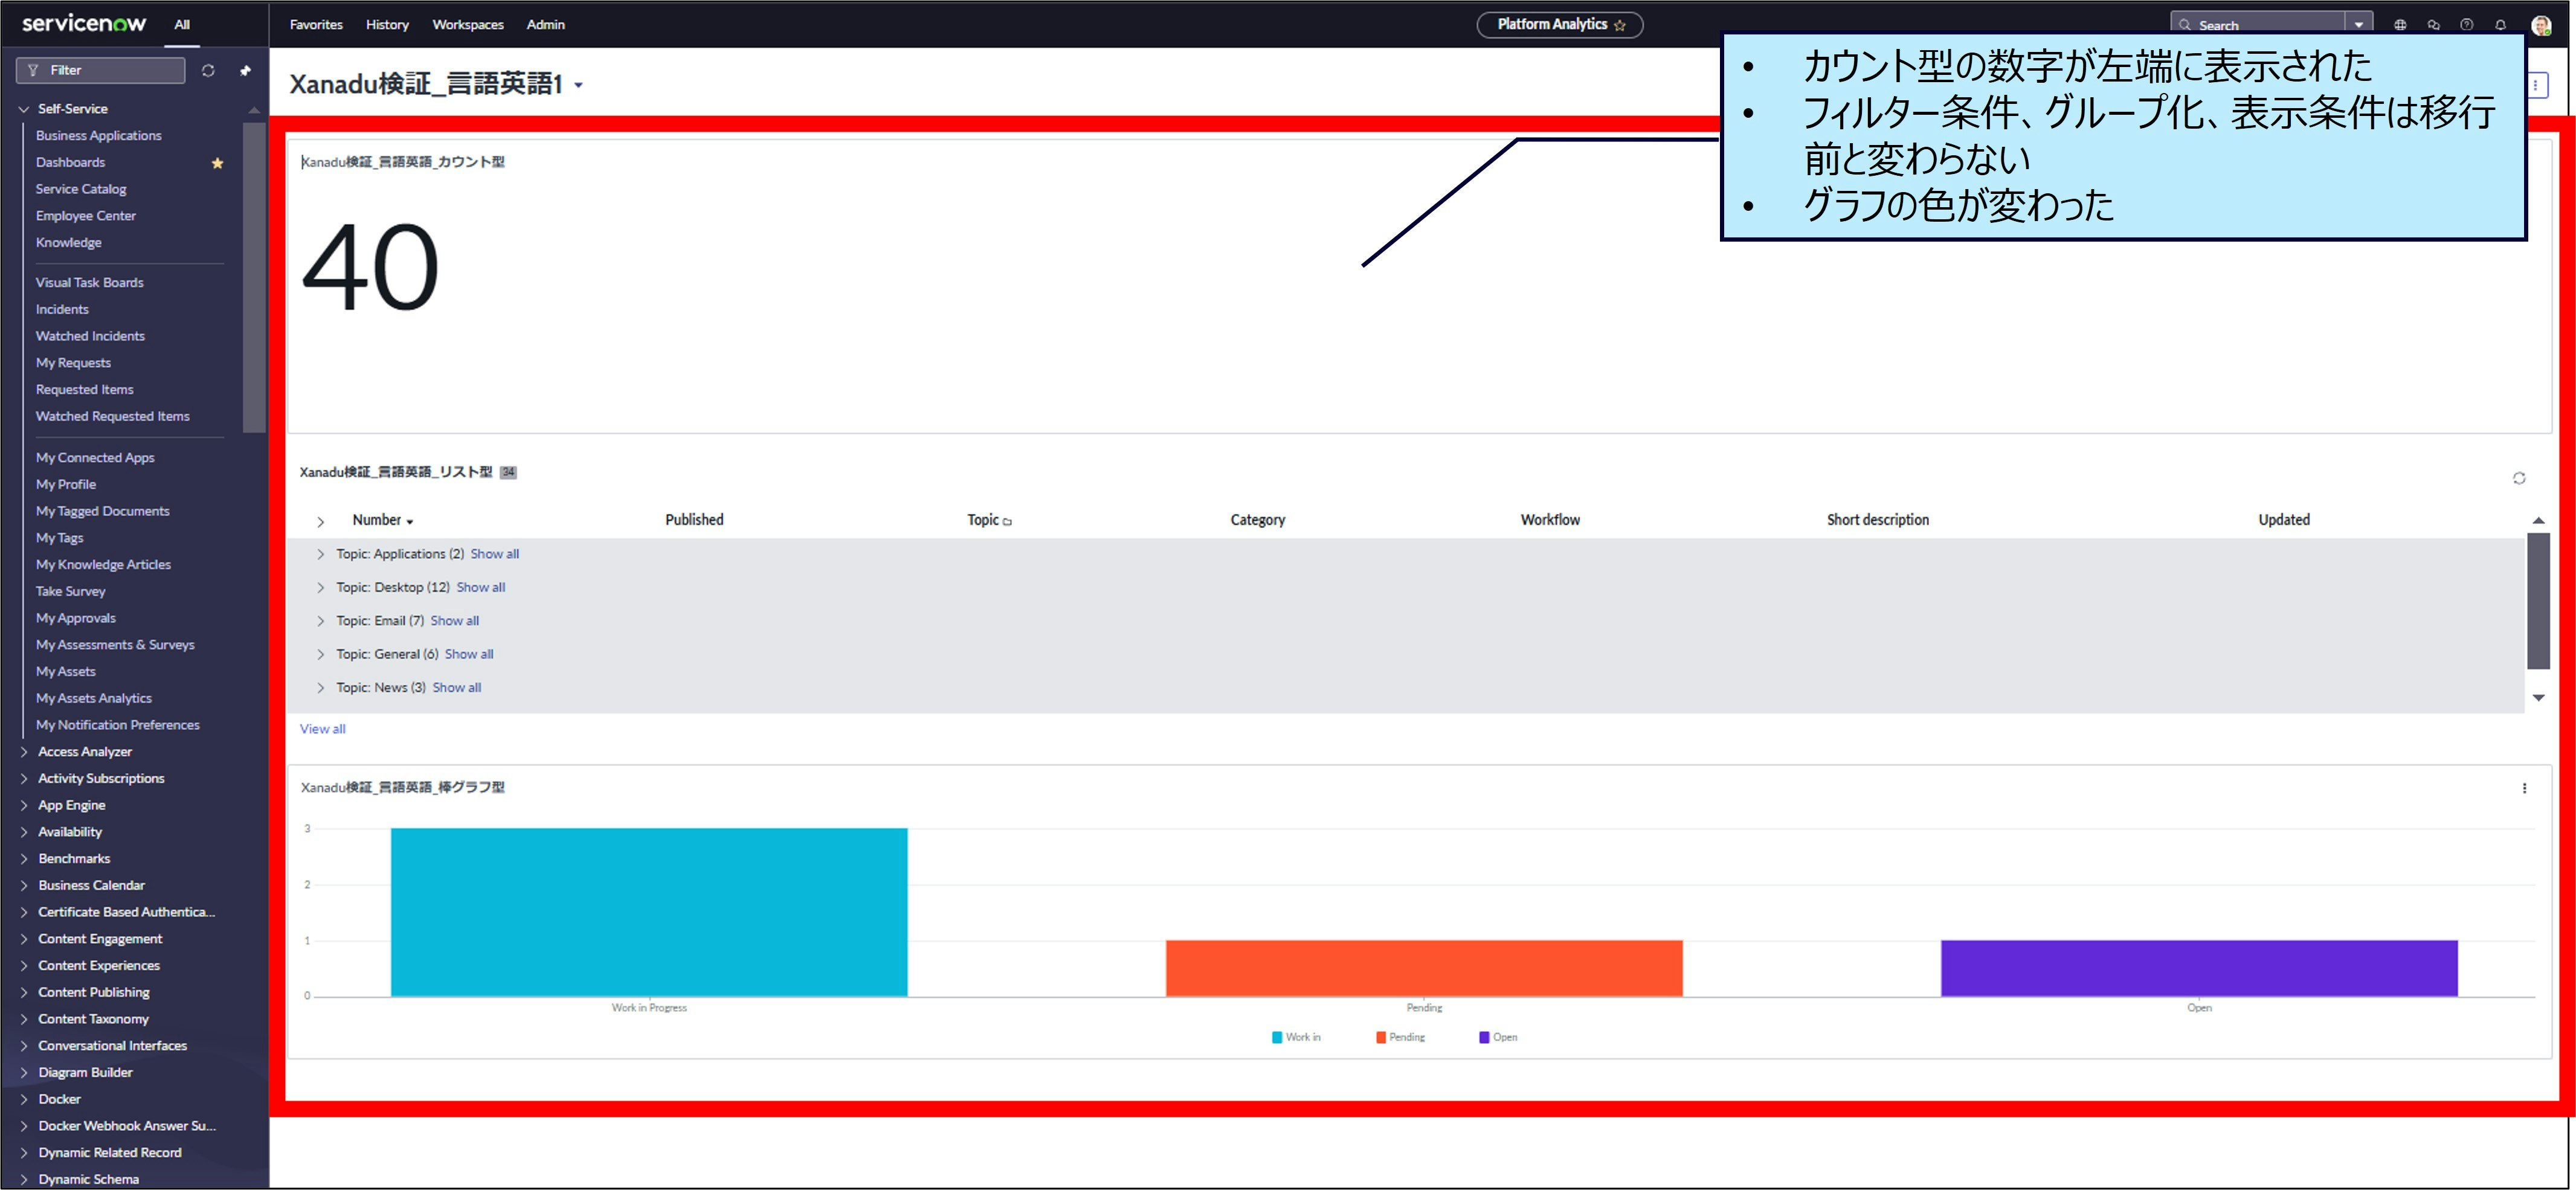Screen dimensions: 2576x1190
Task: Toggle the Platform Analytics favorite star
Action: pyautogui.click(x=1620, y=25)
